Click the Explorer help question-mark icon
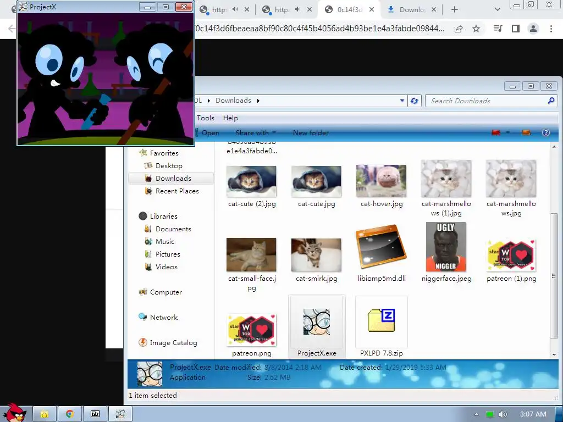563x422 pixels. (546, 133)
